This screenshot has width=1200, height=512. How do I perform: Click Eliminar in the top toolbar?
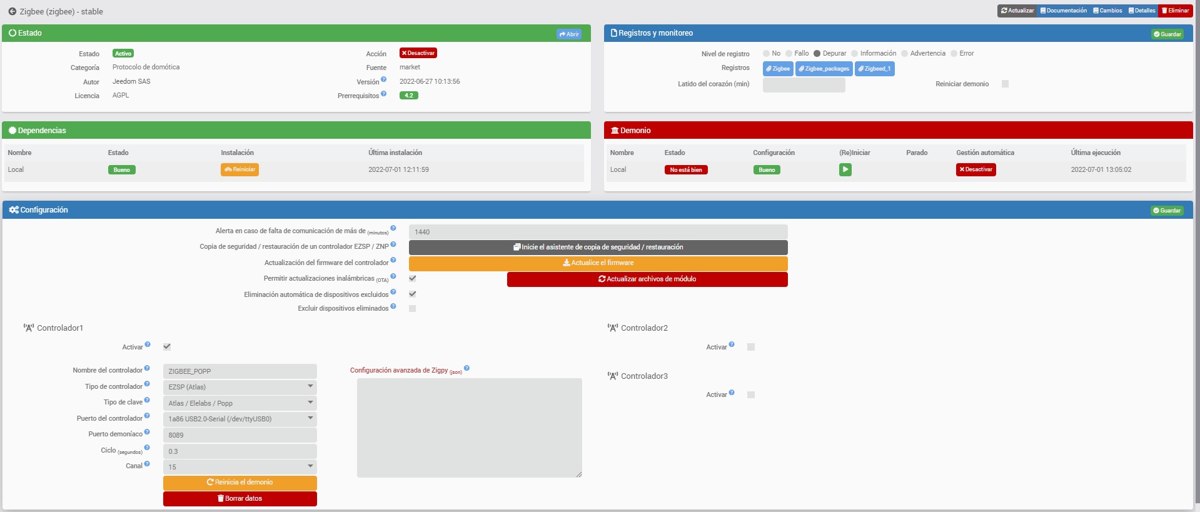coord(1176,11)
